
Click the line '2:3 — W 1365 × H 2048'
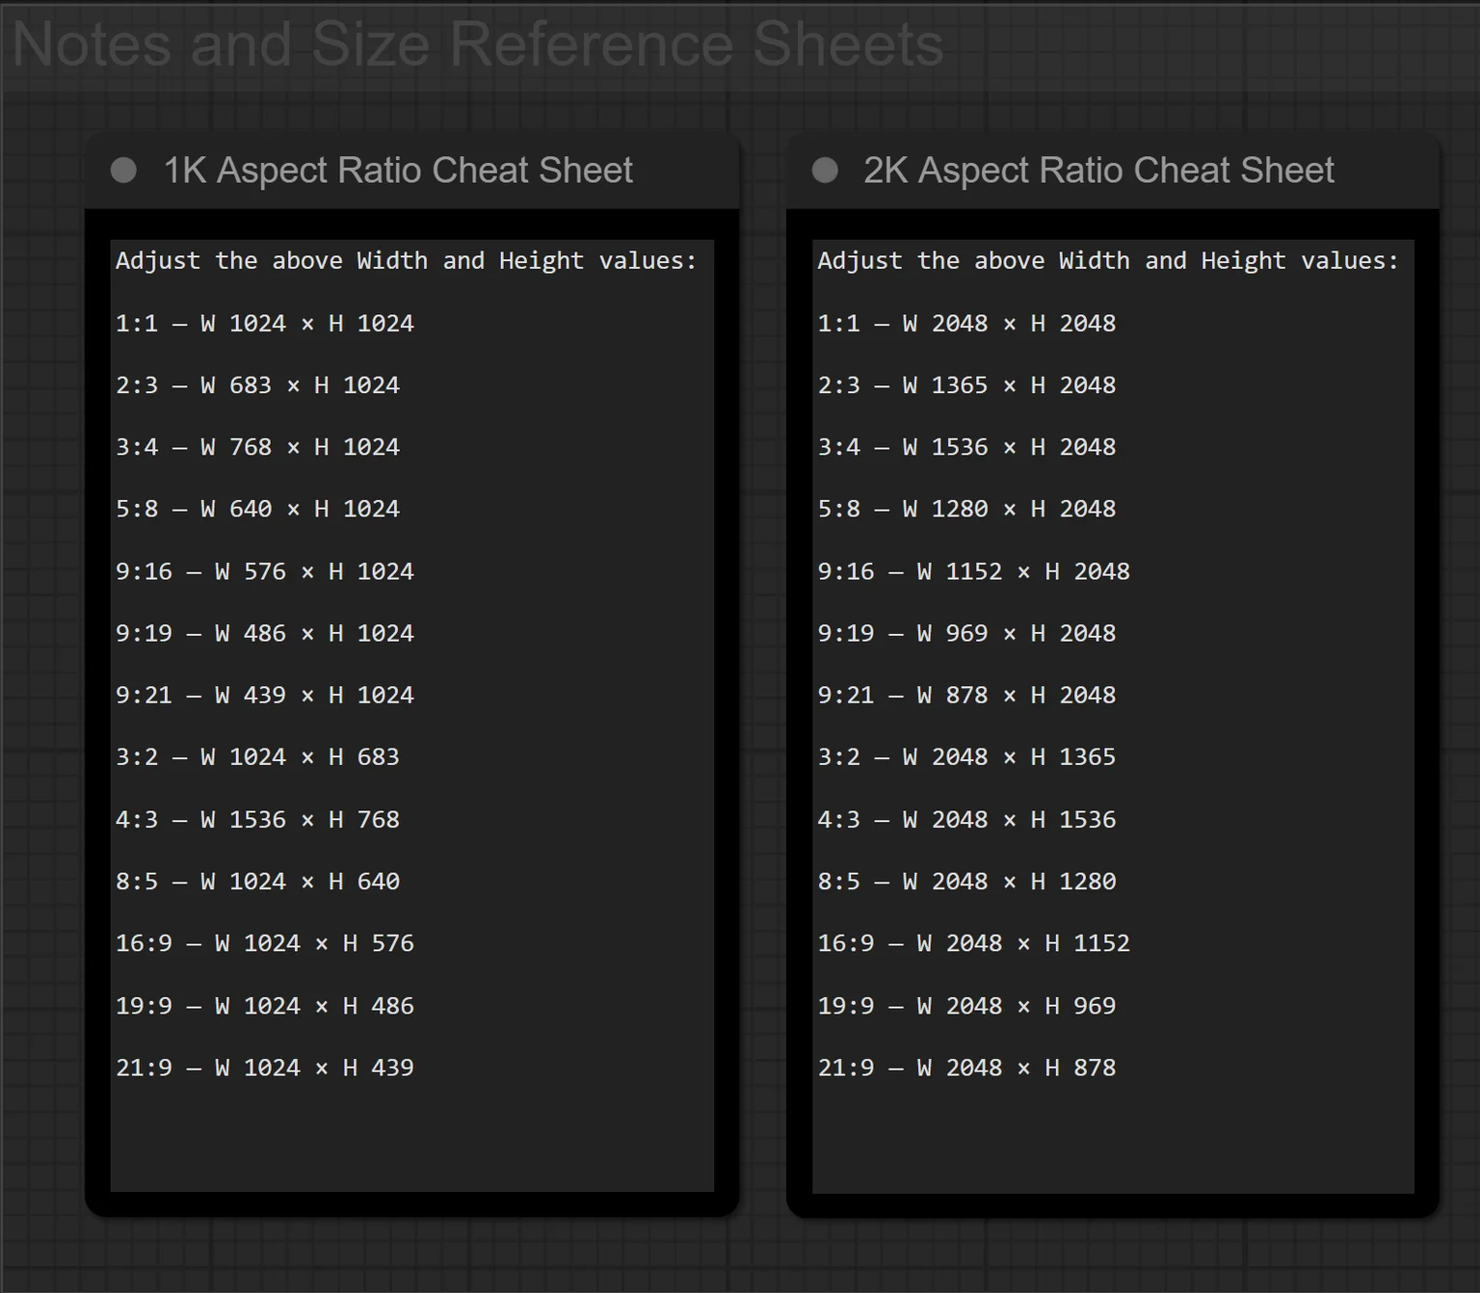tap(966, 385)
